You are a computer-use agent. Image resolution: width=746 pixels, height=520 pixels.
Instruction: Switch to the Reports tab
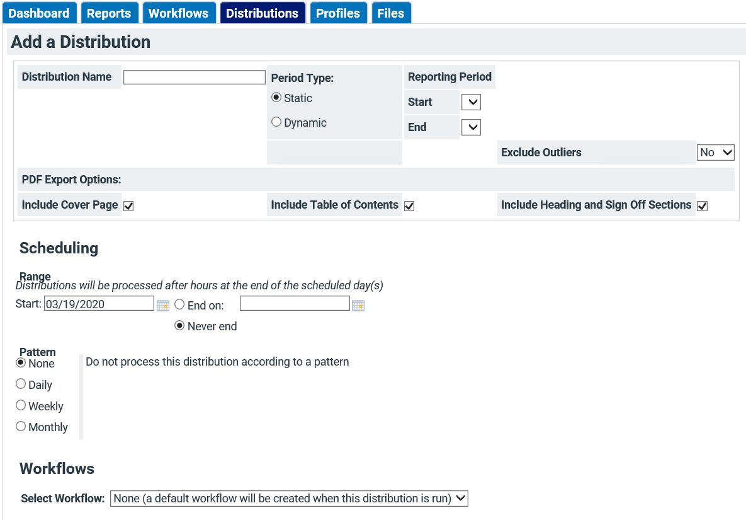[x=109, y=13]
